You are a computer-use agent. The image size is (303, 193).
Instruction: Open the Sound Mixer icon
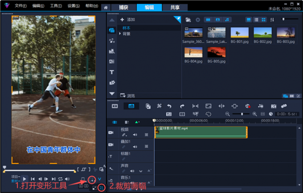tap(261, 106)
